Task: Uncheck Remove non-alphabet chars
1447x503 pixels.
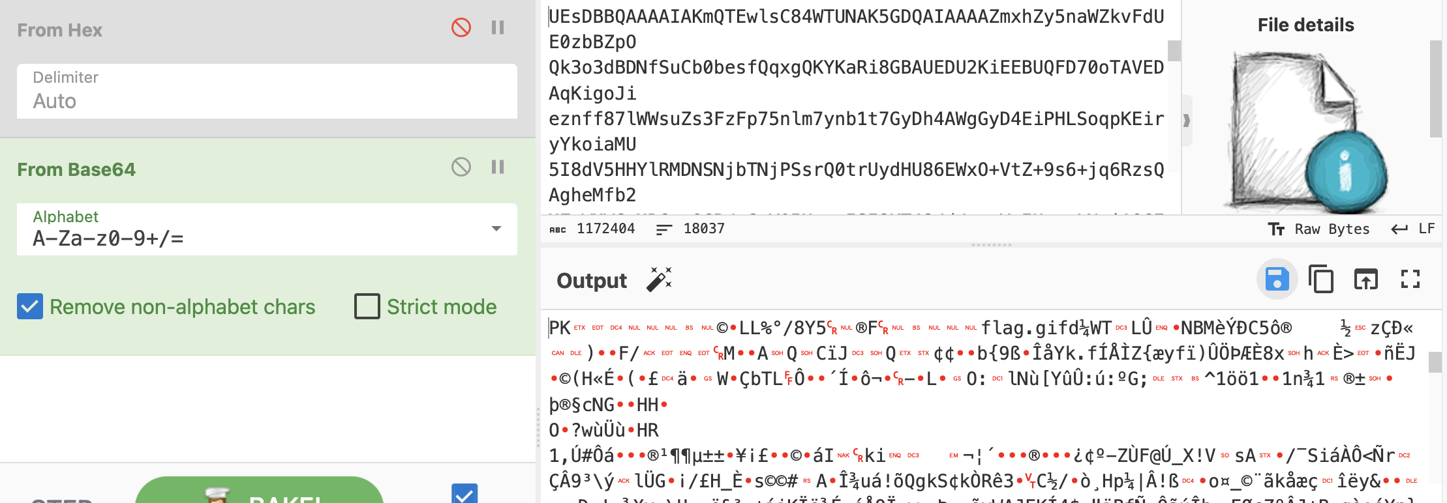Action: click(30, 306)
